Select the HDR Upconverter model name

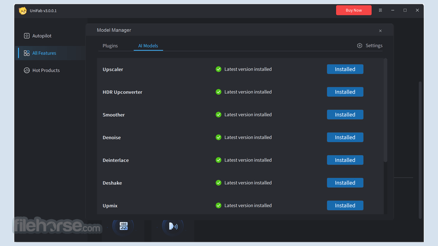122,92
